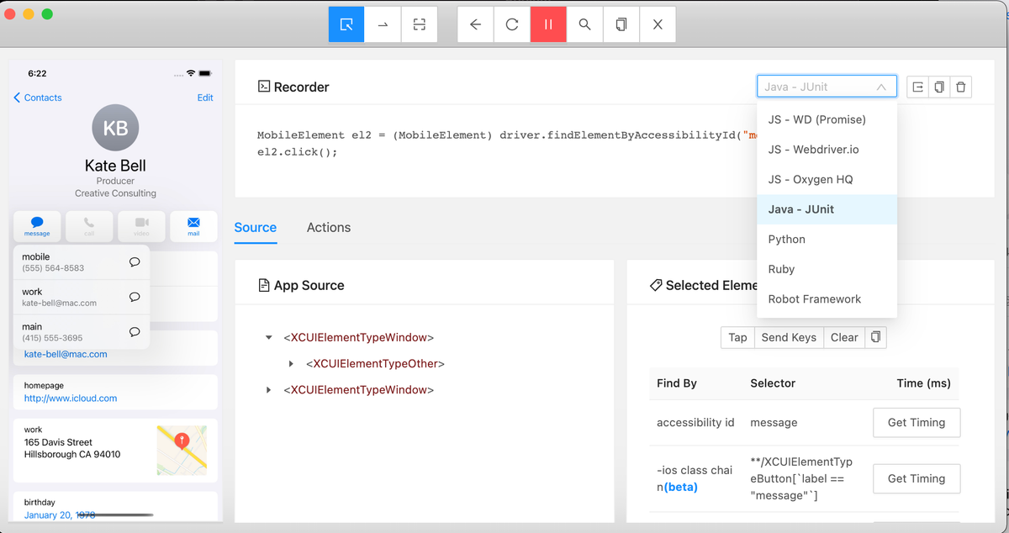Quit the session with the X icon
1009x533 pixels.
click(657, 24)
